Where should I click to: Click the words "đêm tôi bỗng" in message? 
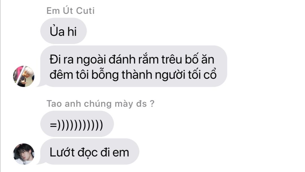pos(84,75)
